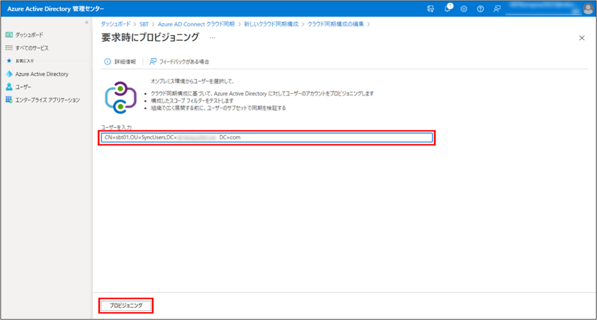Click the header feedback icon
The height and width of the screenshot is (320, 597).
pos(497,9)
